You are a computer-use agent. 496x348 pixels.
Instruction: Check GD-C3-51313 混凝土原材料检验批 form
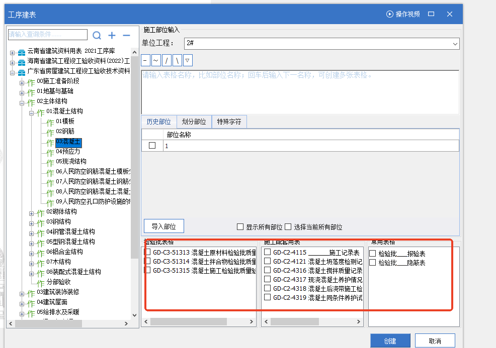point(147,252)
